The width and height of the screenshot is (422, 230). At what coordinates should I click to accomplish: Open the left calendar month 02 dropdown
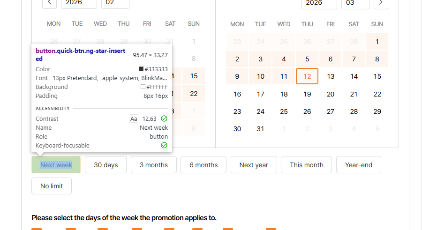pyautogui.click(x=115, y=3)
